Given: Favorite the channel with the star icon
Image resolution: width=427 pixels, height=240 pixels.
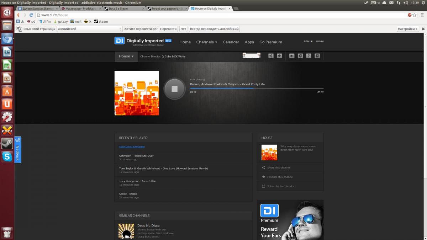Looking at the screenshot, I should 279,56.
